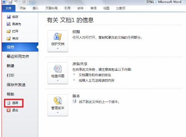Viewport: 186px width, 137px height.
Task: Switch to the 审阅 ribbon tab
Action: point(94,8)
